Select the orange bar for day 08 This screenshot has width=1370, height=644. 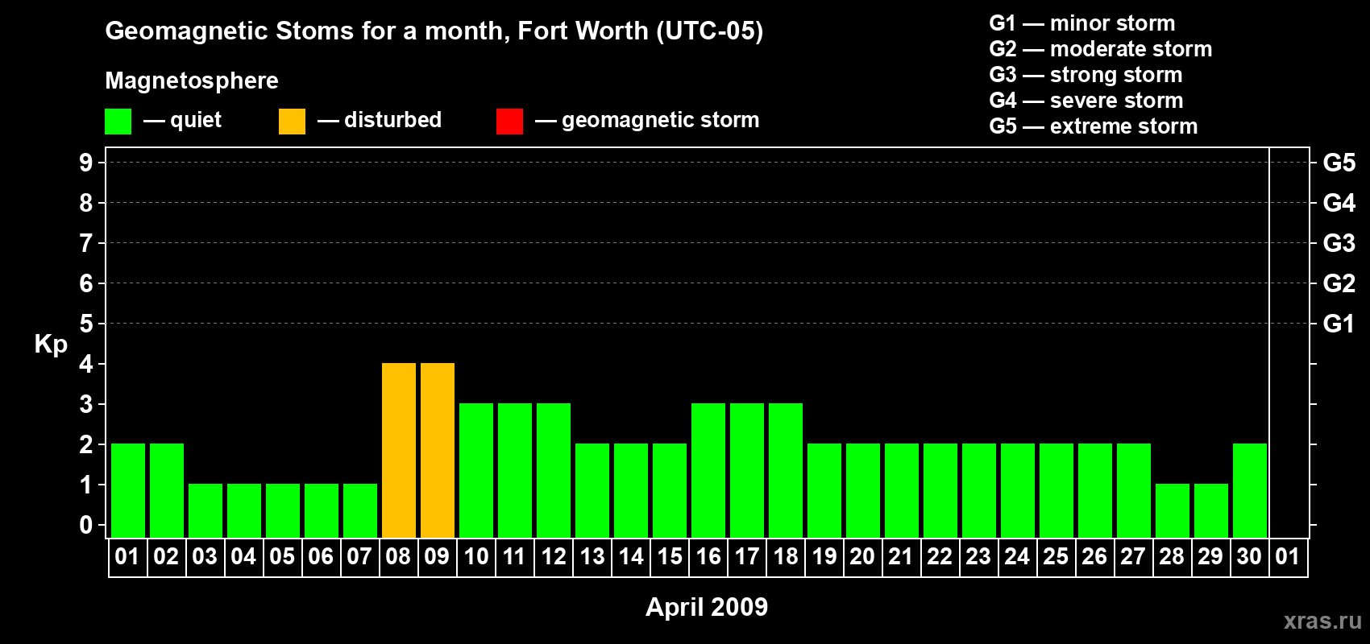(x=399, y=450)
